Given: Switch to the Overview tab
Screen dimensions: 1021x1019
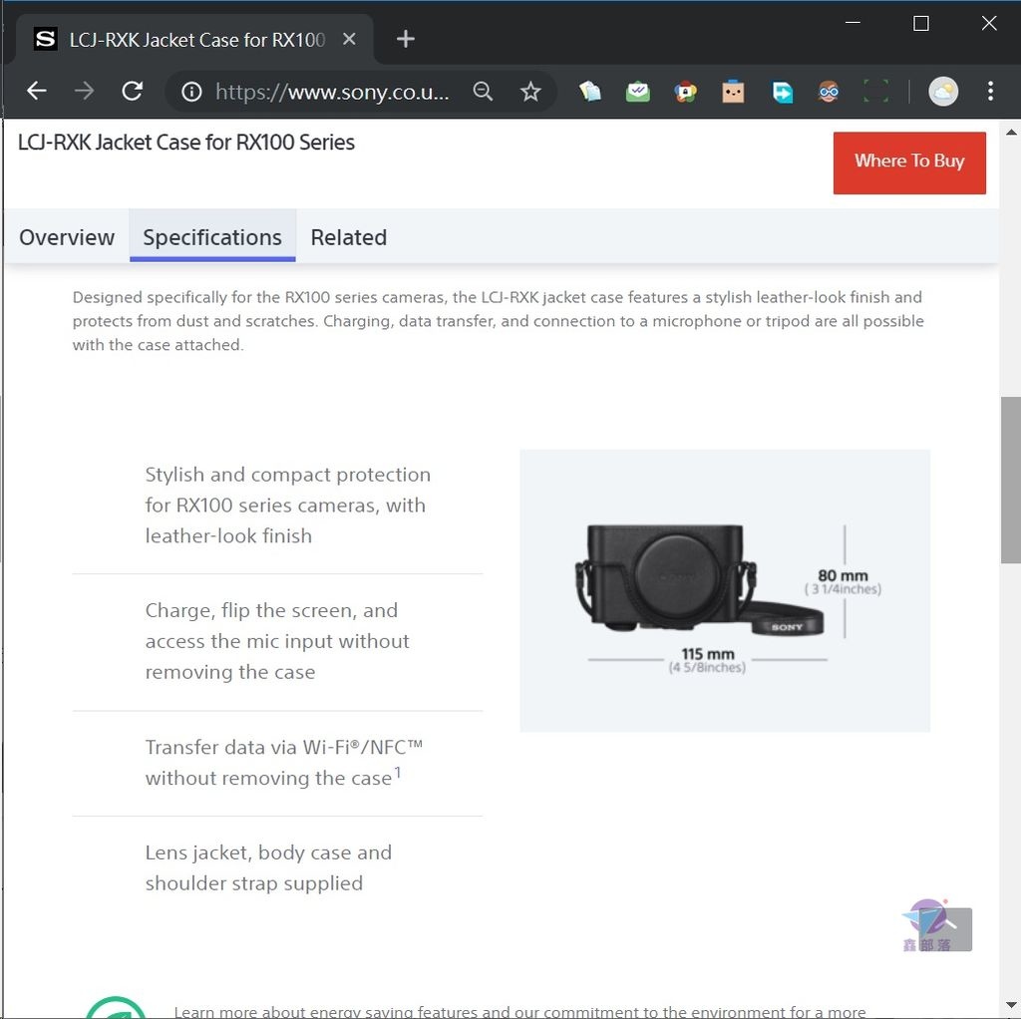Looking at the screenshot, I should [x=67, y=237].
